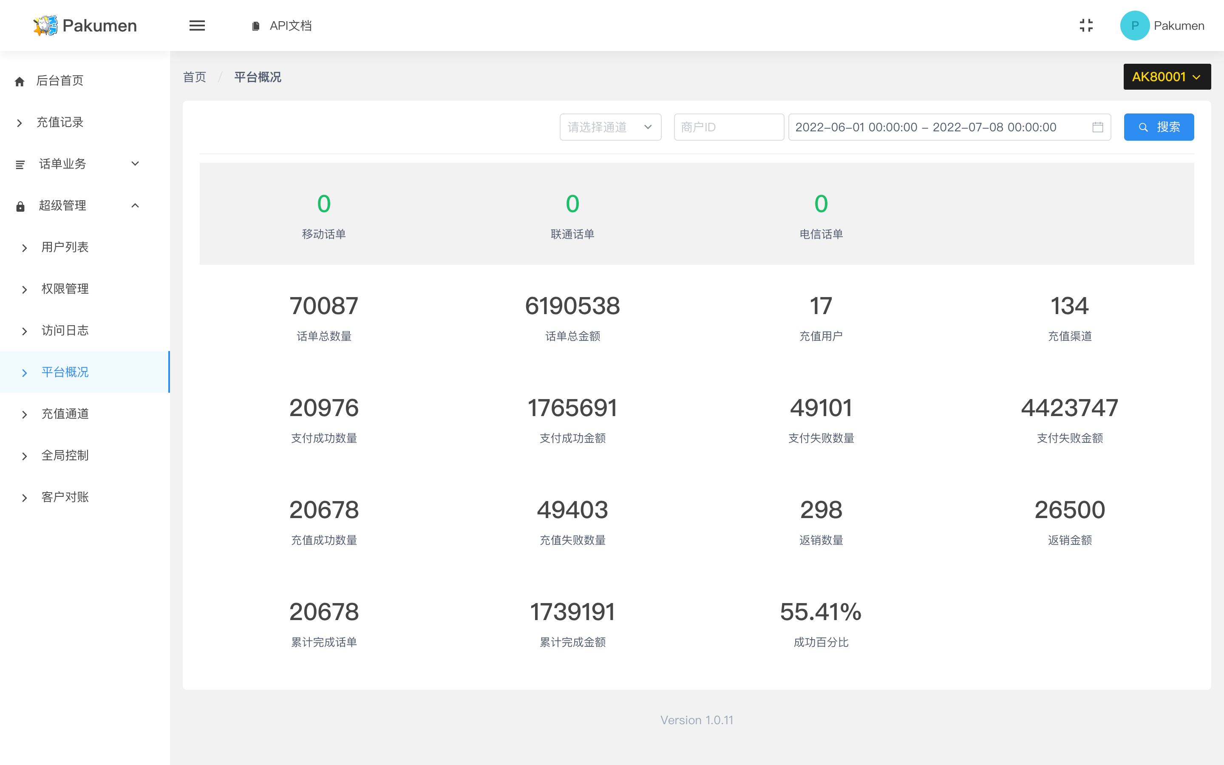Select 用户列表 in the sidebar
This screenshot has width=1224, height=765.
(65, 247)
